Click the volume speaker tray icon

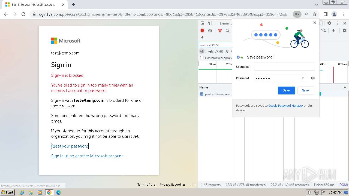(x=310, y=192)
